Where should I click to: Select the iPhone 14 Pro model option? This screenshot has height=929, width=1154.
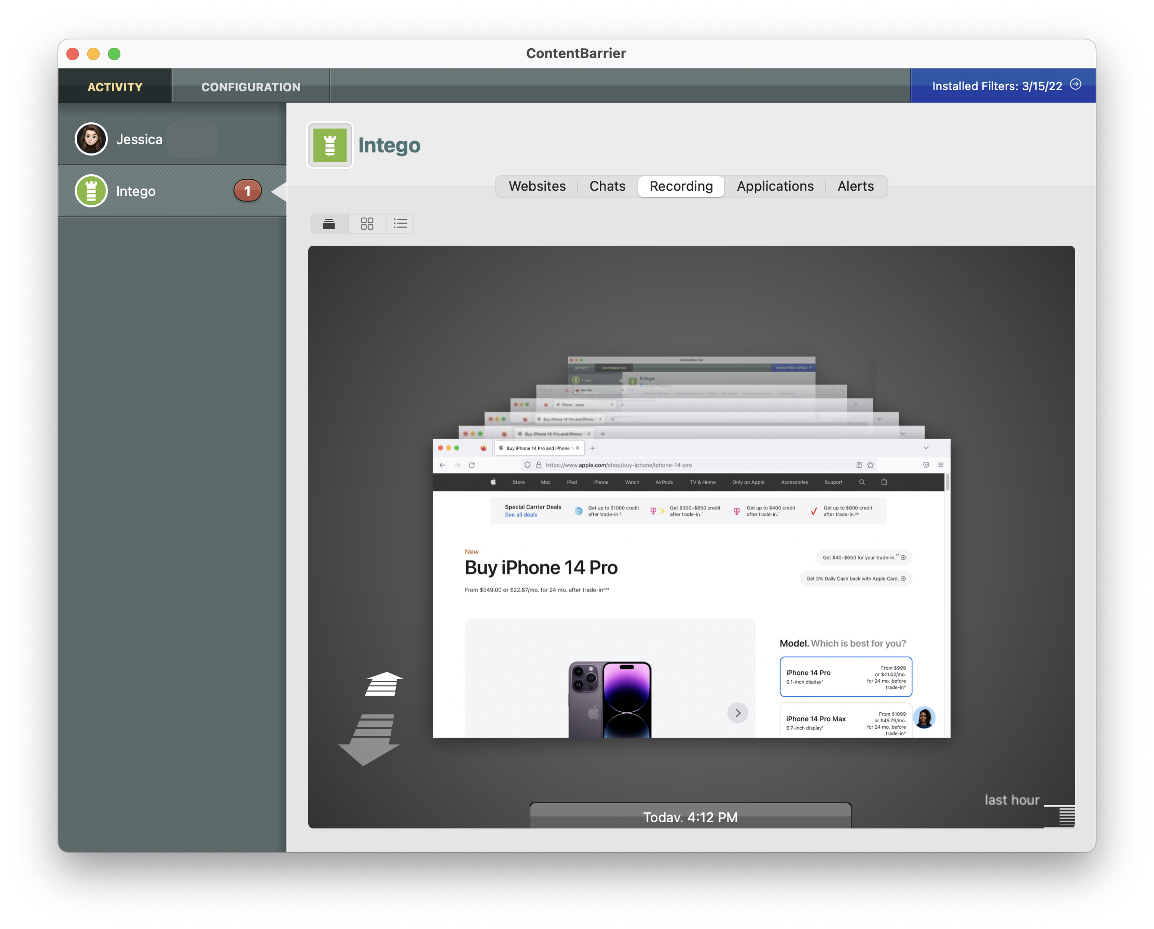click(846, 677)
